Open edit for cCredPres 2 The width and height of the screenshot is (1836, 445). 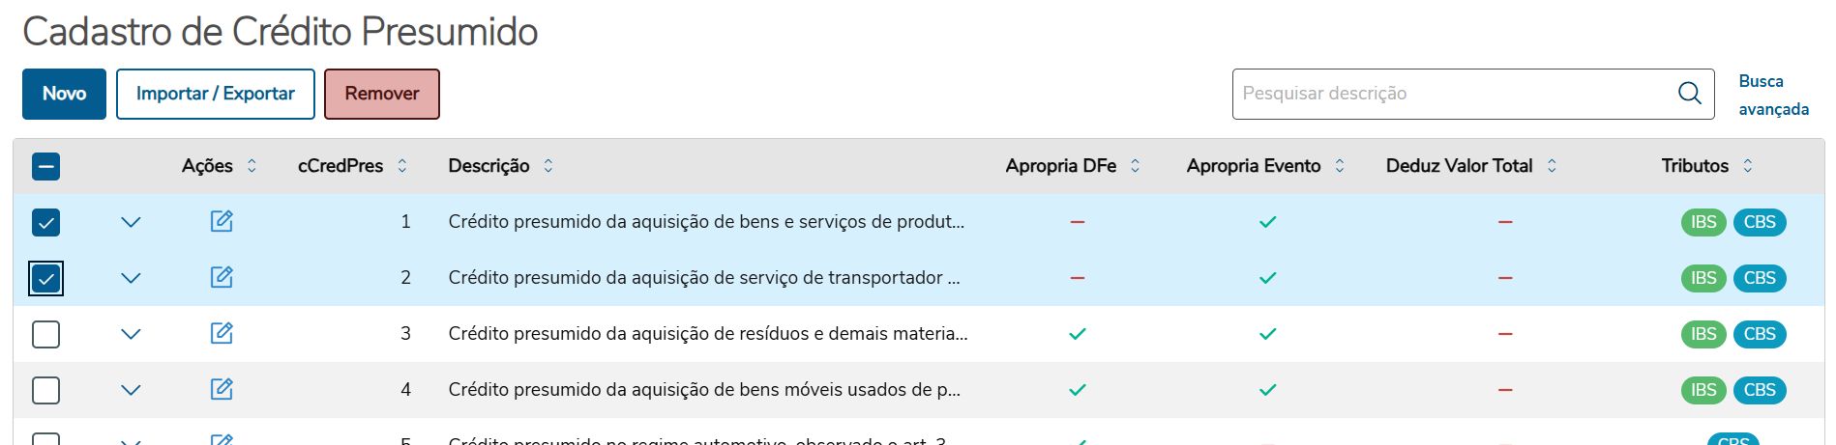(x=222, y=277)
